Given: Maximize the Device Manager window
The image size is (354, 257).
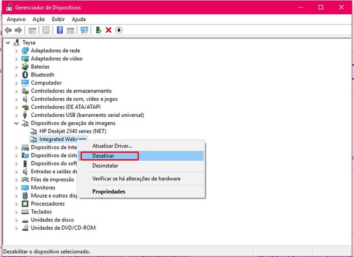Looking at the screenshot, I should click(321, 7).
